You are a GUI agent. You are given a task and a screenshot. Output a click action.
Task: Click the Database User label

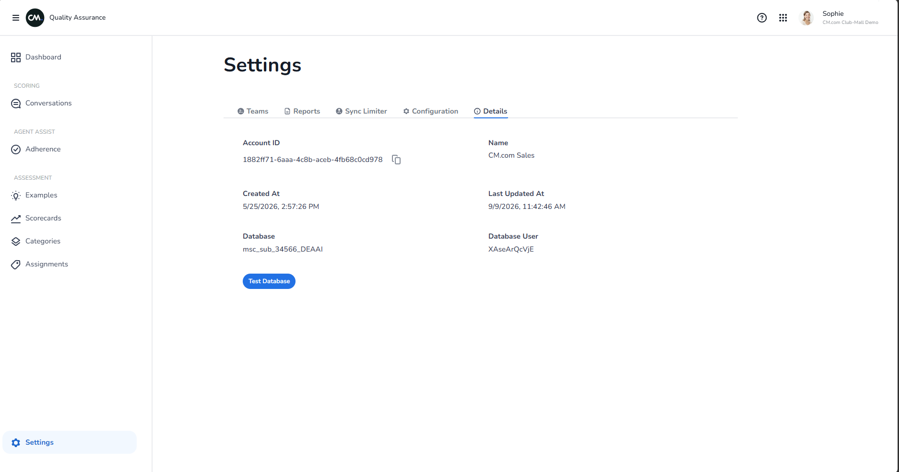(513, 236)
